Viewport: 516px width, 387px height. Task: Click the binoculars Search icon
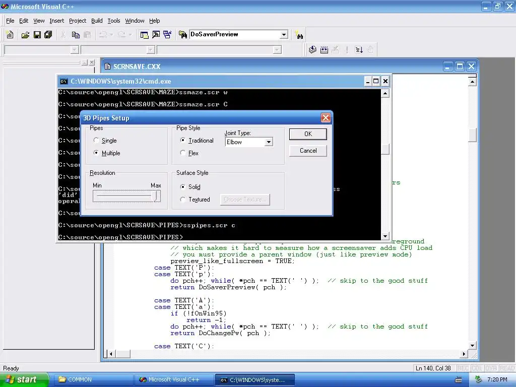tap(299, 35)
